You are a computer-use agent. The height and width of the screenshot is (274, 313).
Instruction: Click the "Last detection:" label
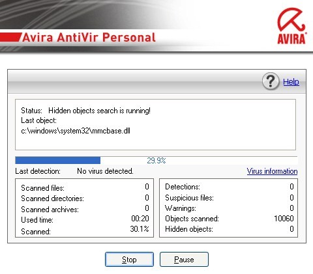[x=38, y=171]
